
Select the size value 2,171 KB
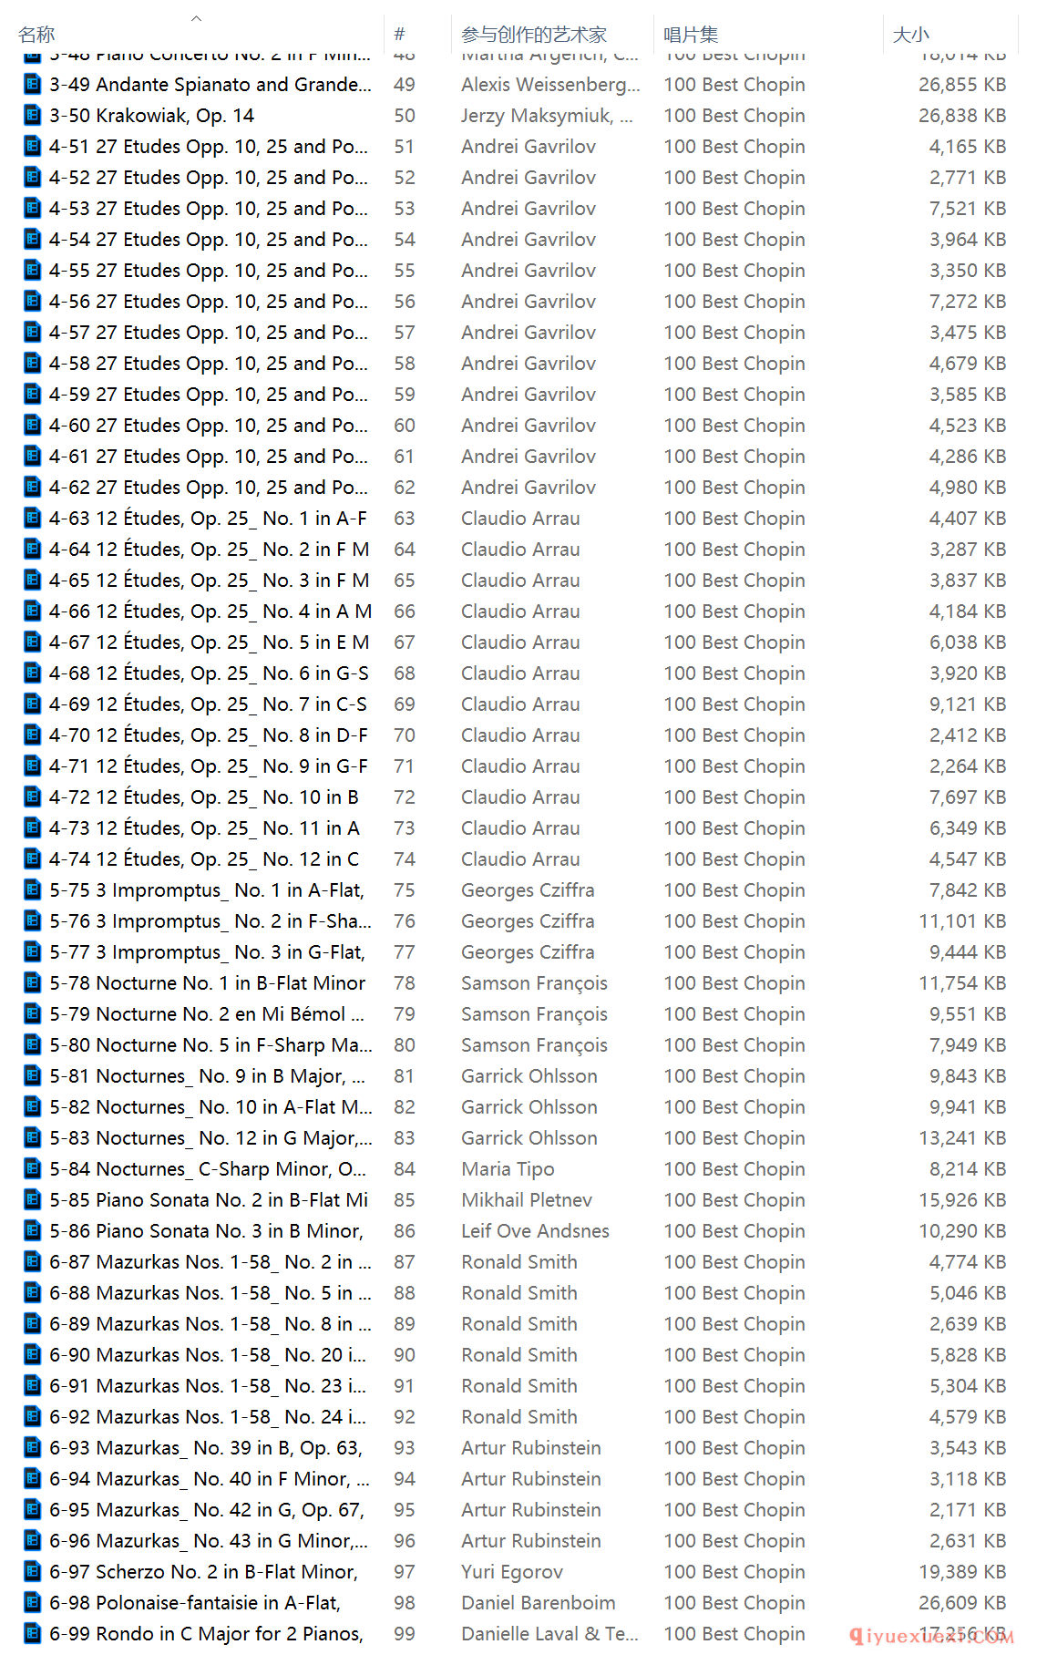[x=968, y=1510]
